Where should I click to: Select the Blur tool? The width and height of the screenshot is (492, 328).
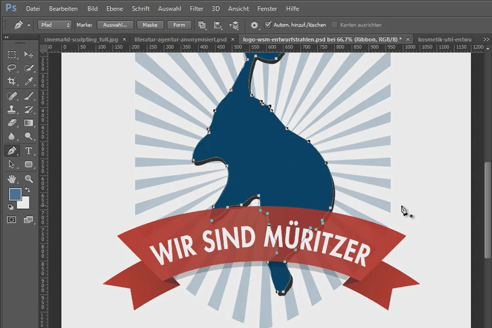12,136
